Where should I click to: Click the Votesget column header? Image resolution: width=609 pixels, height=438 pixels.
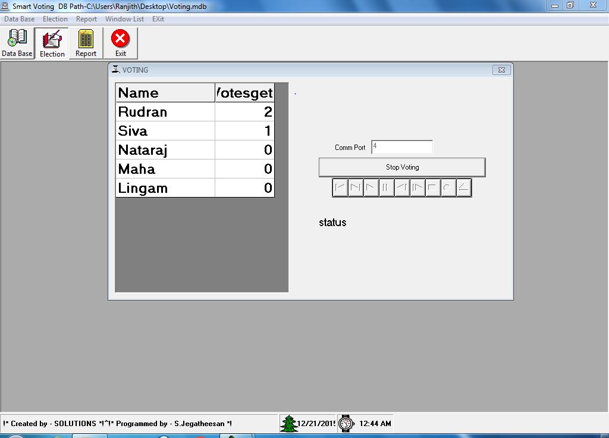pyautogui.click(x=244, y=92)
